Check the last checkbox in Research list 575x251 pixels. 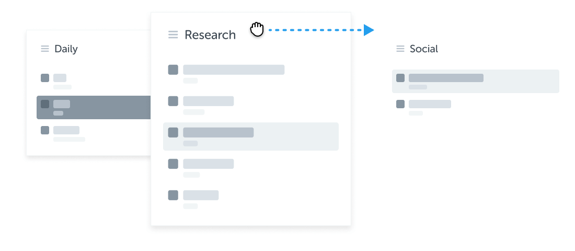pos(173,196)
